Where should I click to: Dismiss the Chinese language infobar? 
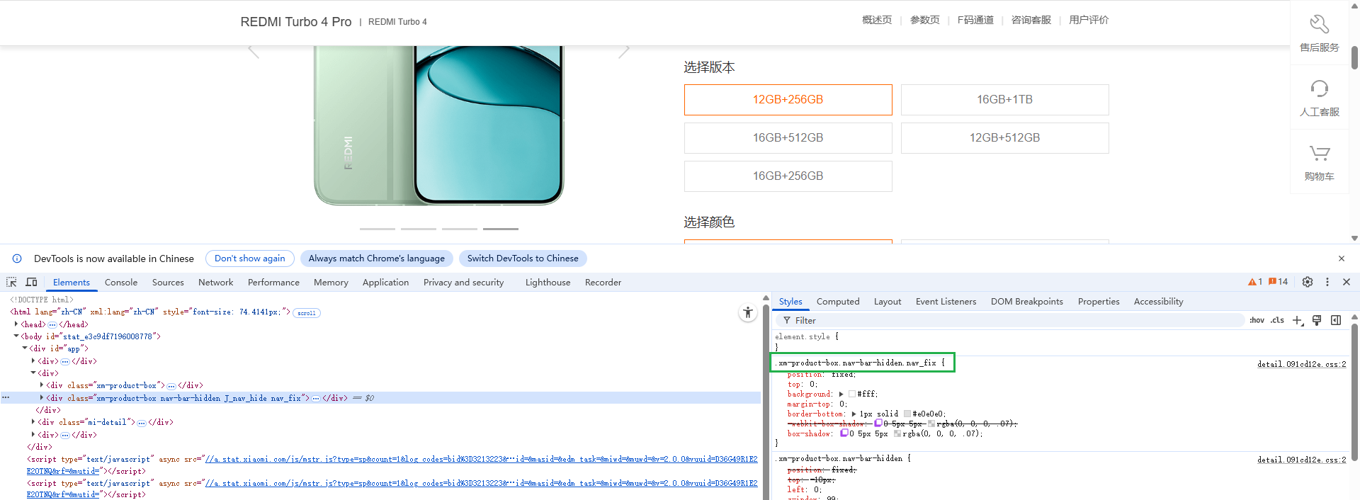pos(1342,258)
